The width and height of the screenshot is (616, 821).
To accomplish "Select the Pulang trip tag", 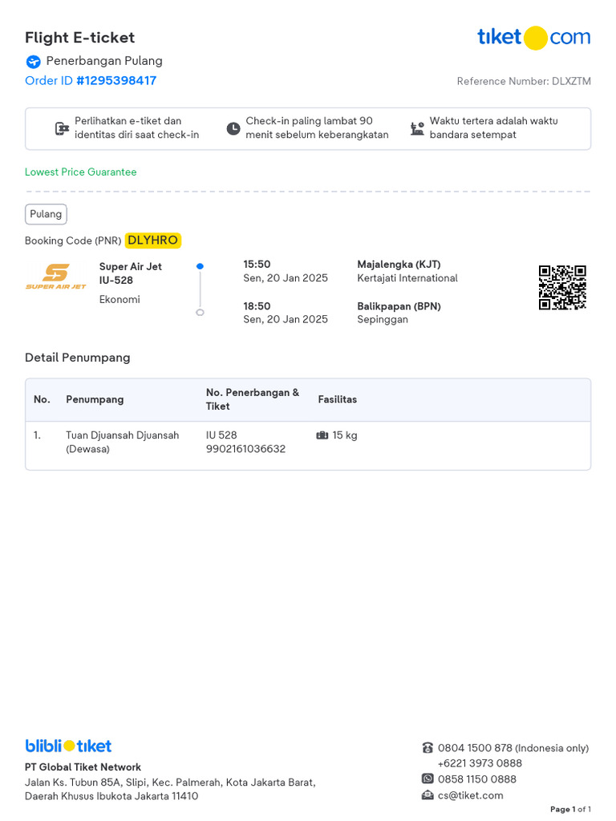I will point(46,214).
